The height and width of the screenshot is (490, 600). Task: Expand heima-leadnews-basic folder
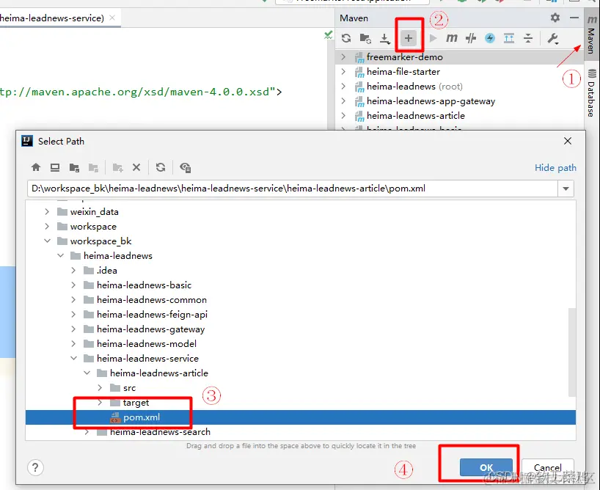pos(73,285)
